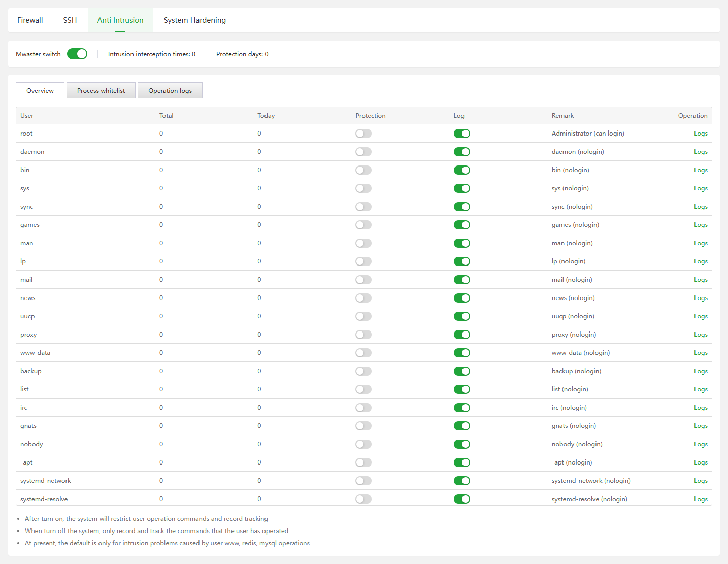Open the Process whitelist tab
Screen dimensions: 728x564
point(101,91)
